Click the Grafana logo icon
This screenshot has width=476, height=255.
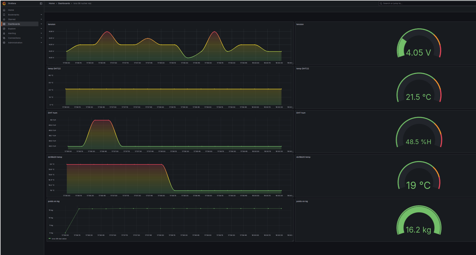tap(4, 3)
